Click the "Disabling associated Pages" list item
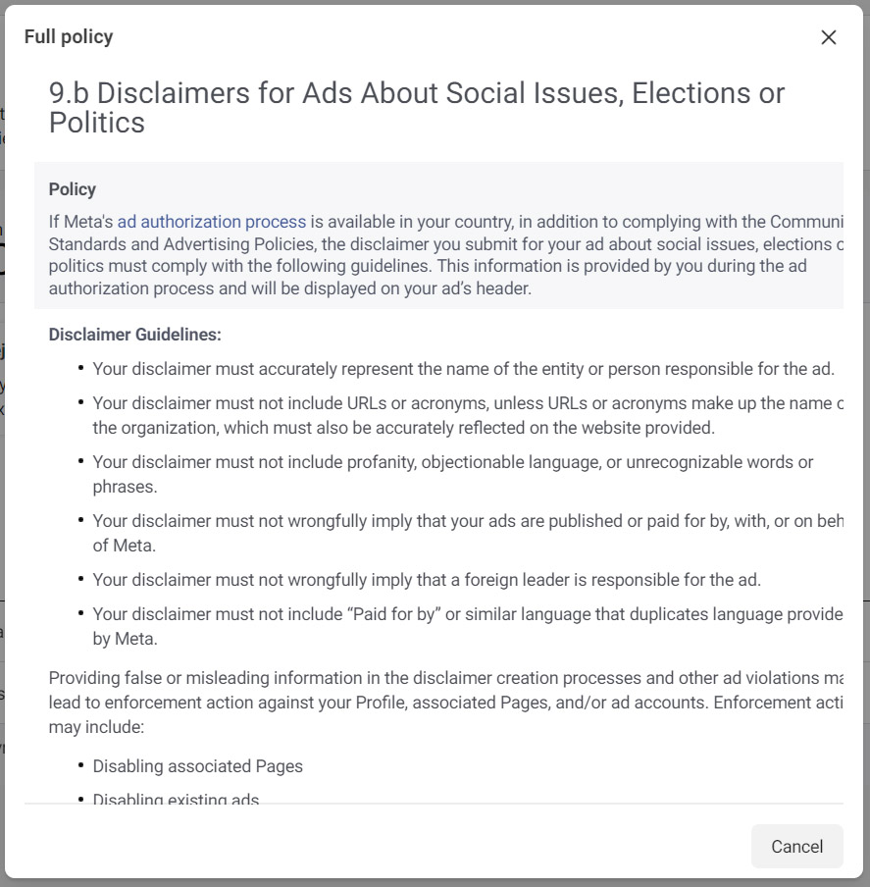The width and height of the screenshot is (870, 887). pyautogui.click(x=198, y=766)
